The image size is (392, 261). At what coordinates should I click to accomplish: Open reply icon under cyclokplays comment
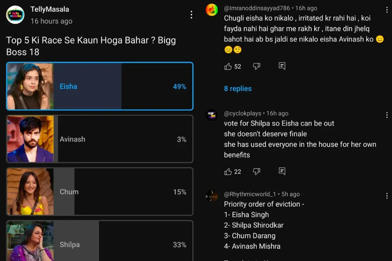click(282, 171)
